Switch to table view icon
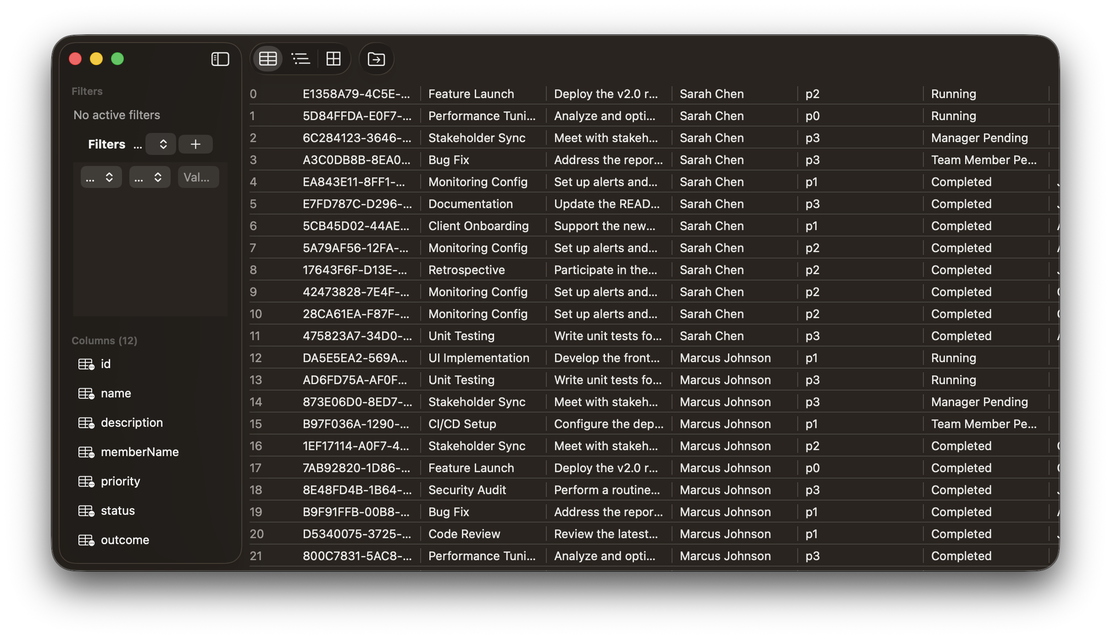 pyautogui.click(x=268, y=59)
